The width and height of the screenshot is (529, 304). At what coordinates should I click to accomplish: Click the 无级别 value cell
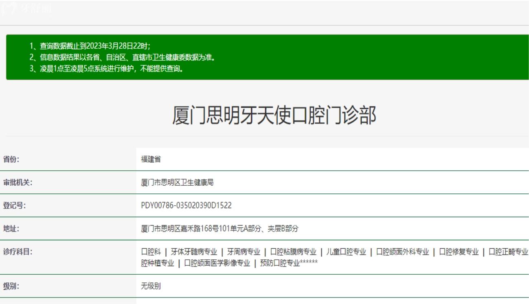coord(151,286)
